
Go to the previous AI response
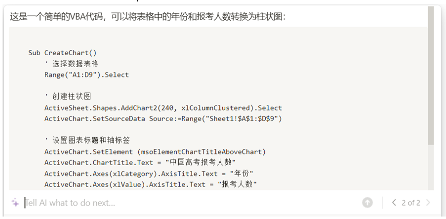pyautogui.click(x=394, y=203)
